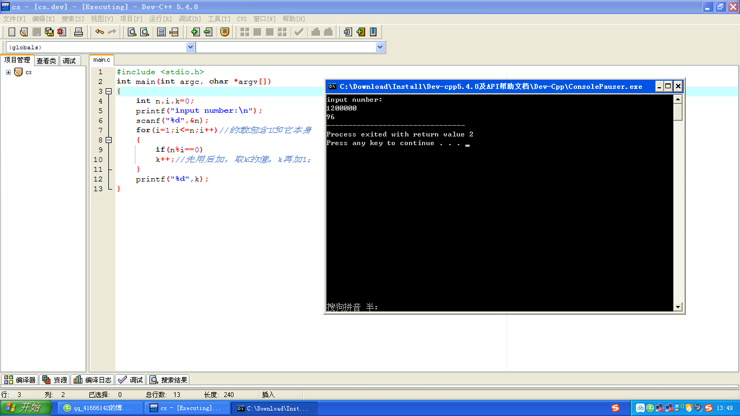The height and width of the screenshot is (416, 740).
Task: Open the console window system menu icon
Action: point(332,86)
